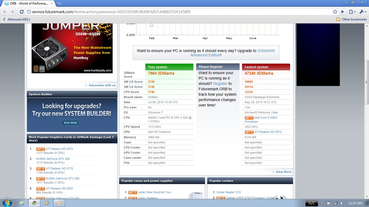Viewport: 369px width, 207px height.
Task: Click the orange round taskbar icon
Action: 59,203
